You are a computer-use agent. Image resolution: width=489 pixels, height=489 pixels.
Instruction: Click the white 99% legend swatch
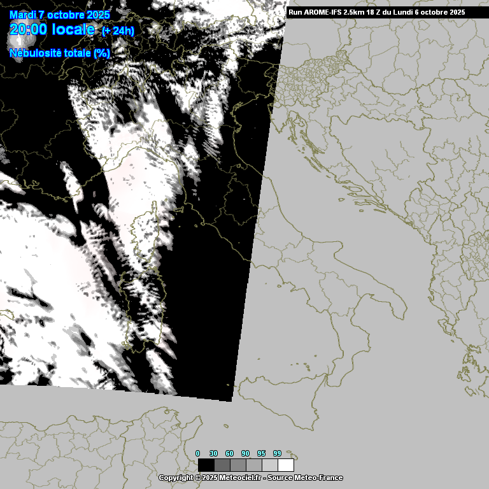click(286, 465)
